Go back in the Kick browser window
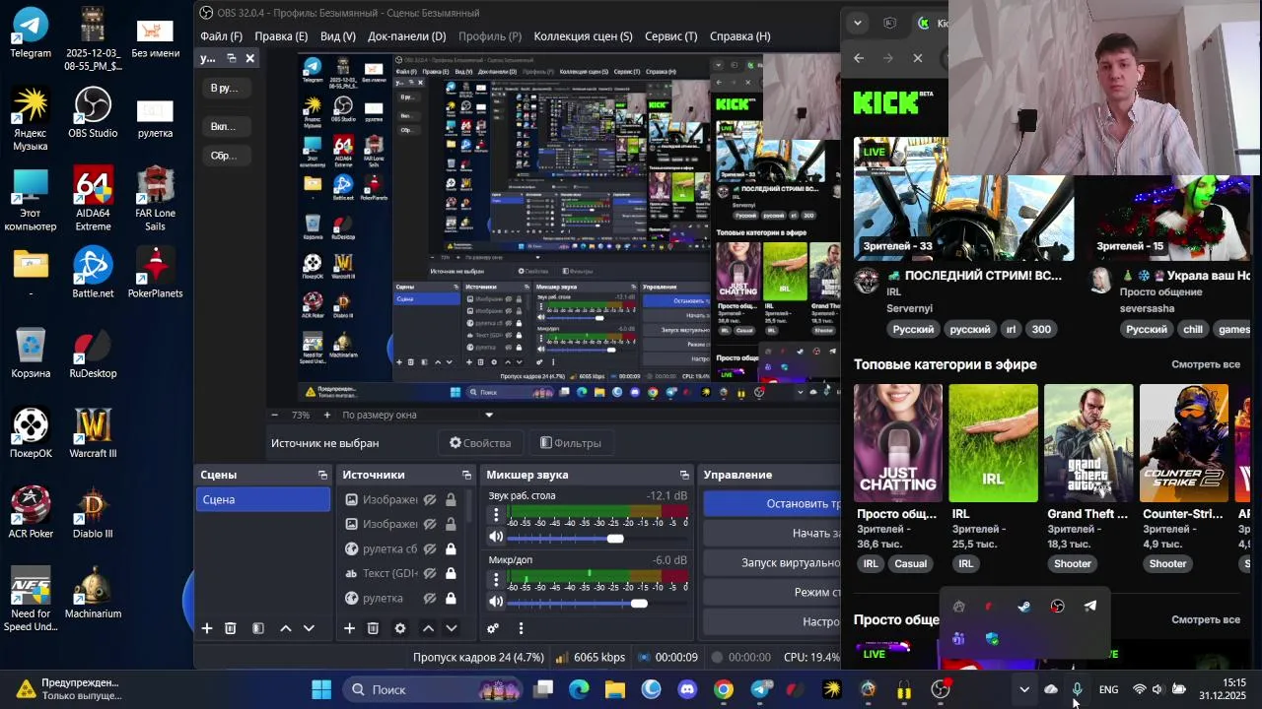 point(859,58)
